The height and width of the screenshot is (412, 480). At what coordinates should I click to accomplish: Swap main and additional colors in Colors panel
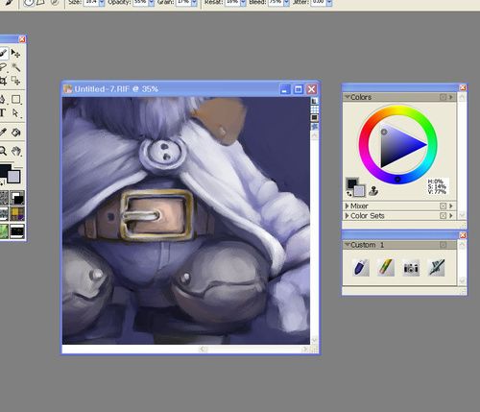tap(348, 193)
